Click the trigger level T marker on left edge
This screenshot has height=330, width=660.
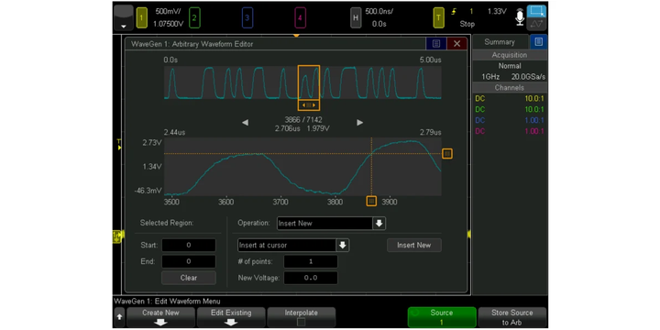point(119,145)
